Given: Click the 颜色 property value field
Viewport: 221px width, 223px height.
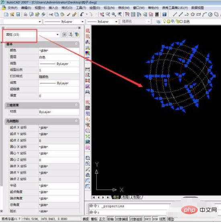Looking at the screenshot, I should [59, 51].
